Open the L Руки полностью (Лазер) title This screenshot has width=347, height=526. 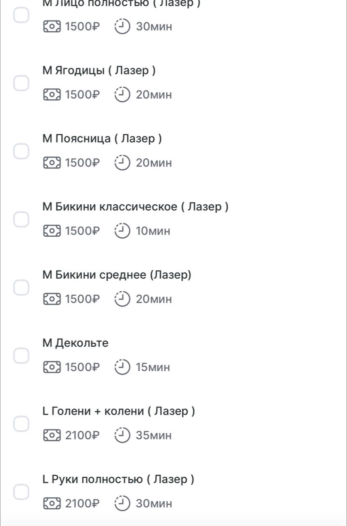coord(118,479)
